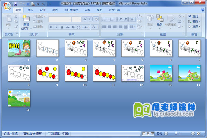Open Font Color dropdown
The height and width of the screenshot is (138, 207).
pyautogui.click(x=95, y=27)
